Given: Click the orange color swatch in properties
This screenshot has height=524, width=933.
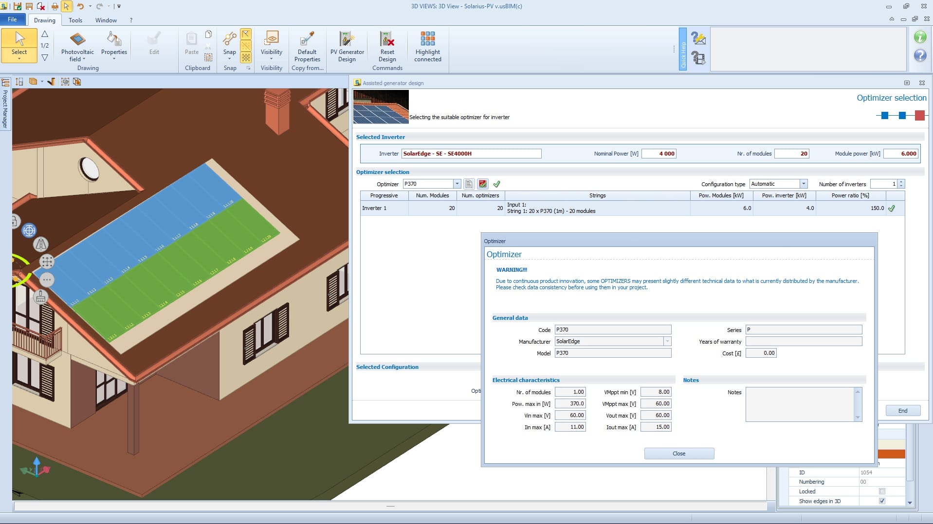Looking at the screenshot, I should pyautogui.click(x=891, y=454).
